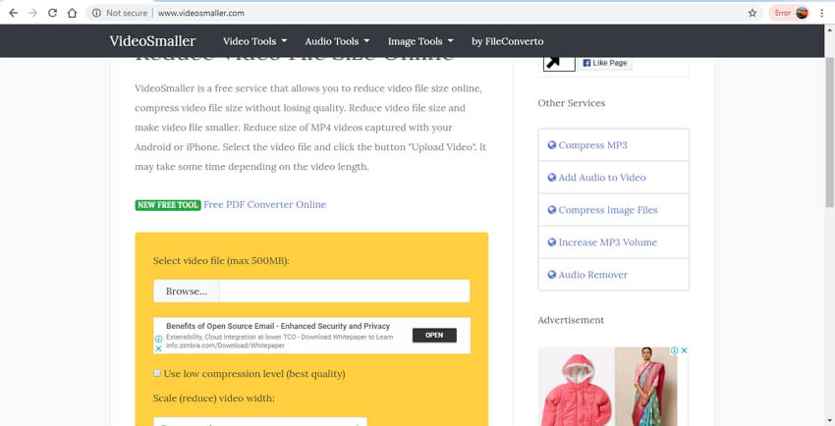Image resolution: width=835 pixels, height=426 pixels.
Task: Click the VideoSmaller site logo
Action: pos(152,41)
